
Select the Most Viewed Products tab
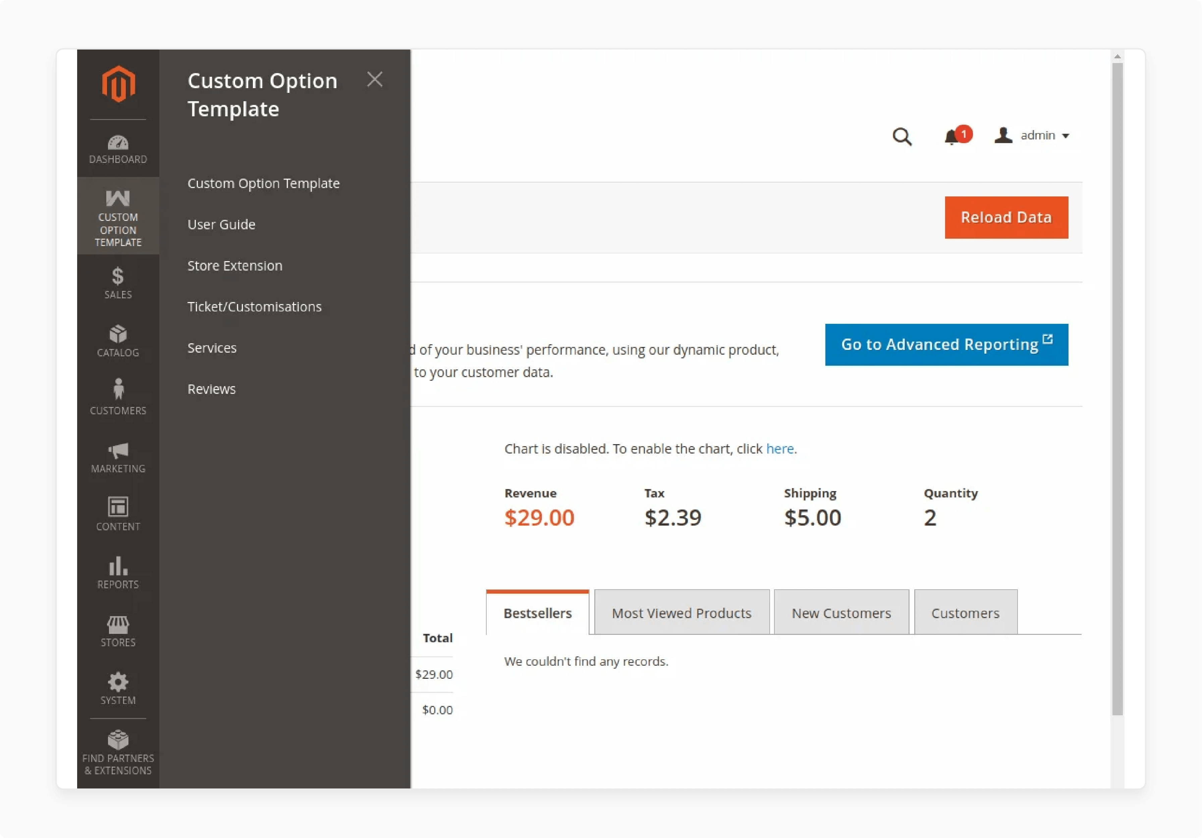tap(681, 612)
